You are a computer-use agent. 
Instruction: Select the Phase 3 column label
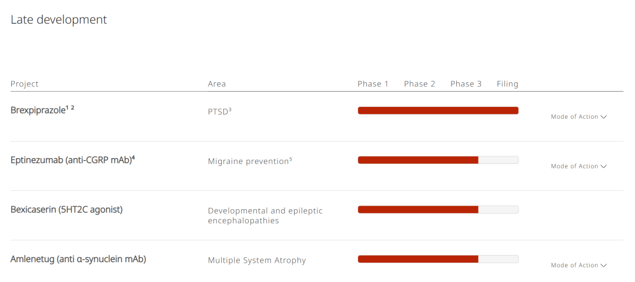466,84
